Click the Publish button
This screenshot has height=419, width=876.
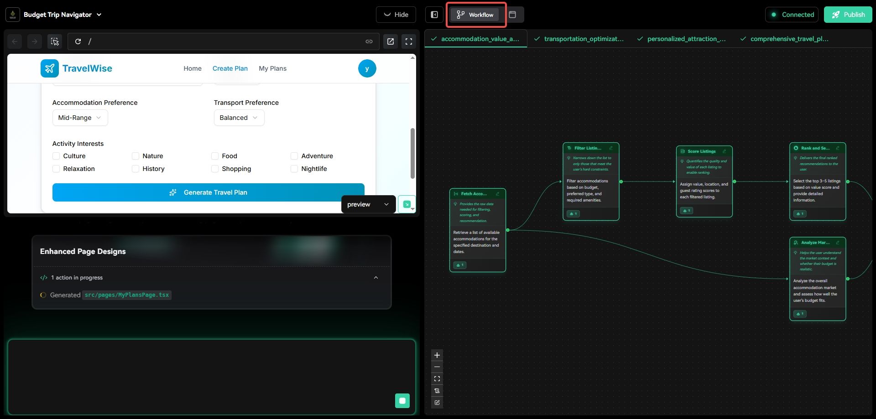coord(848,15)
